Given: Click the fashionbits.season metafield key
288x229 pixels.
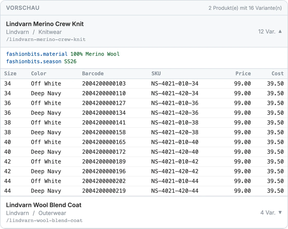Looking at the screenshot, I should click(x=34, y=61).
